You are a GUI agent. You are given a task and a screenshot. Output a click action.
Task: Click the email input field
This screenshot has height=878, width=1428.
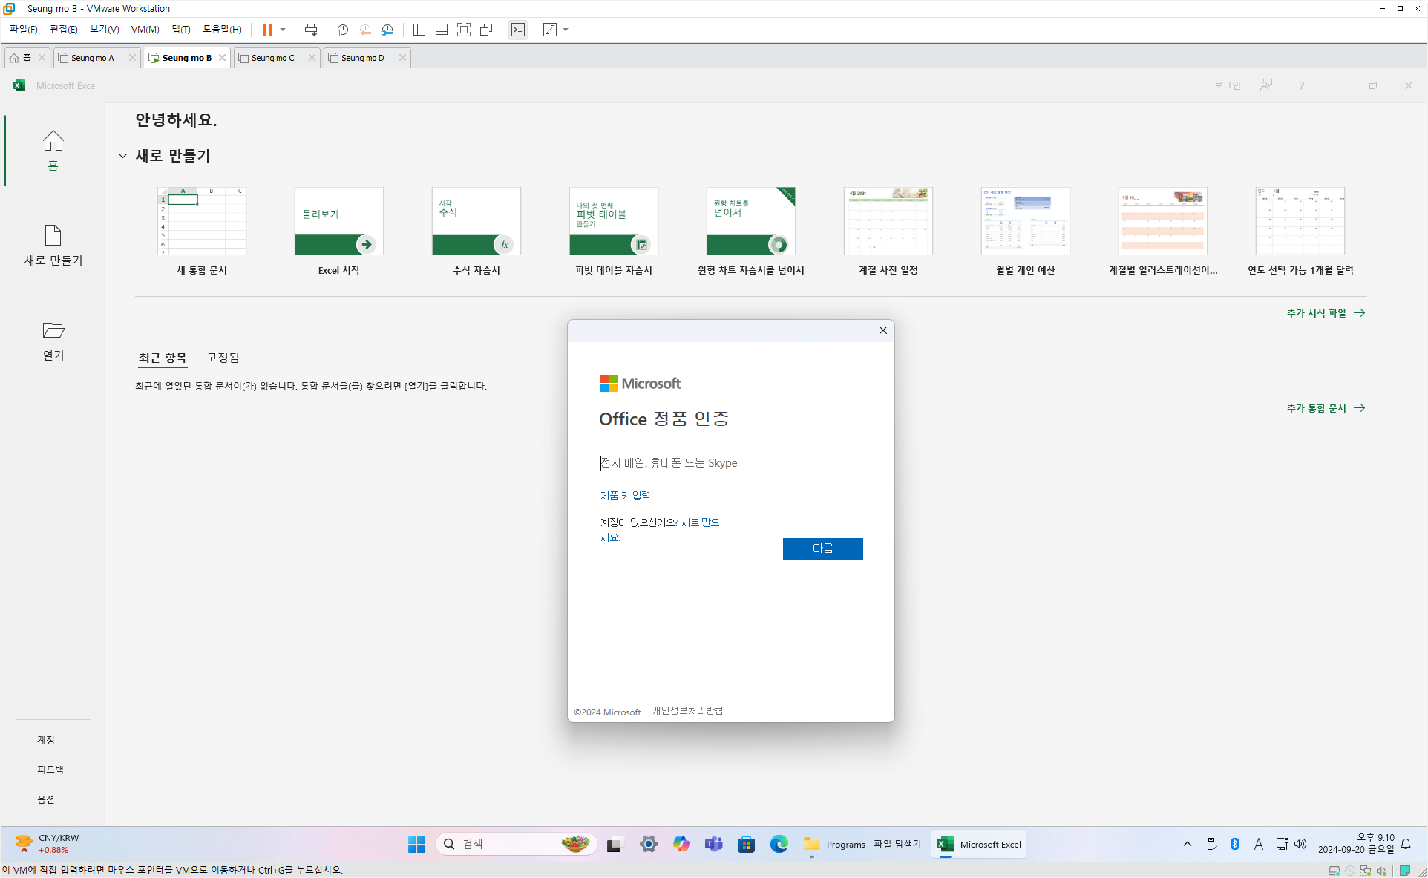click(x=730, y=463)
